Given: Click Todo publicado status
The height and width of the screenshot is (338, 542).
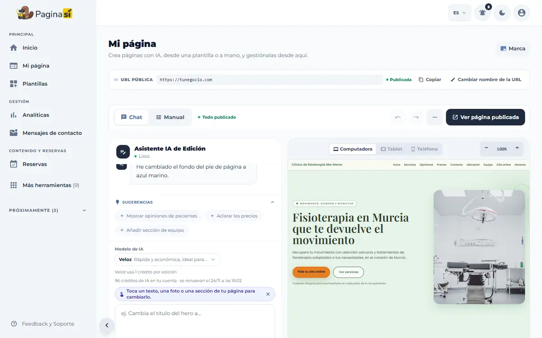Looking at the screenshot, I should 217,117.
